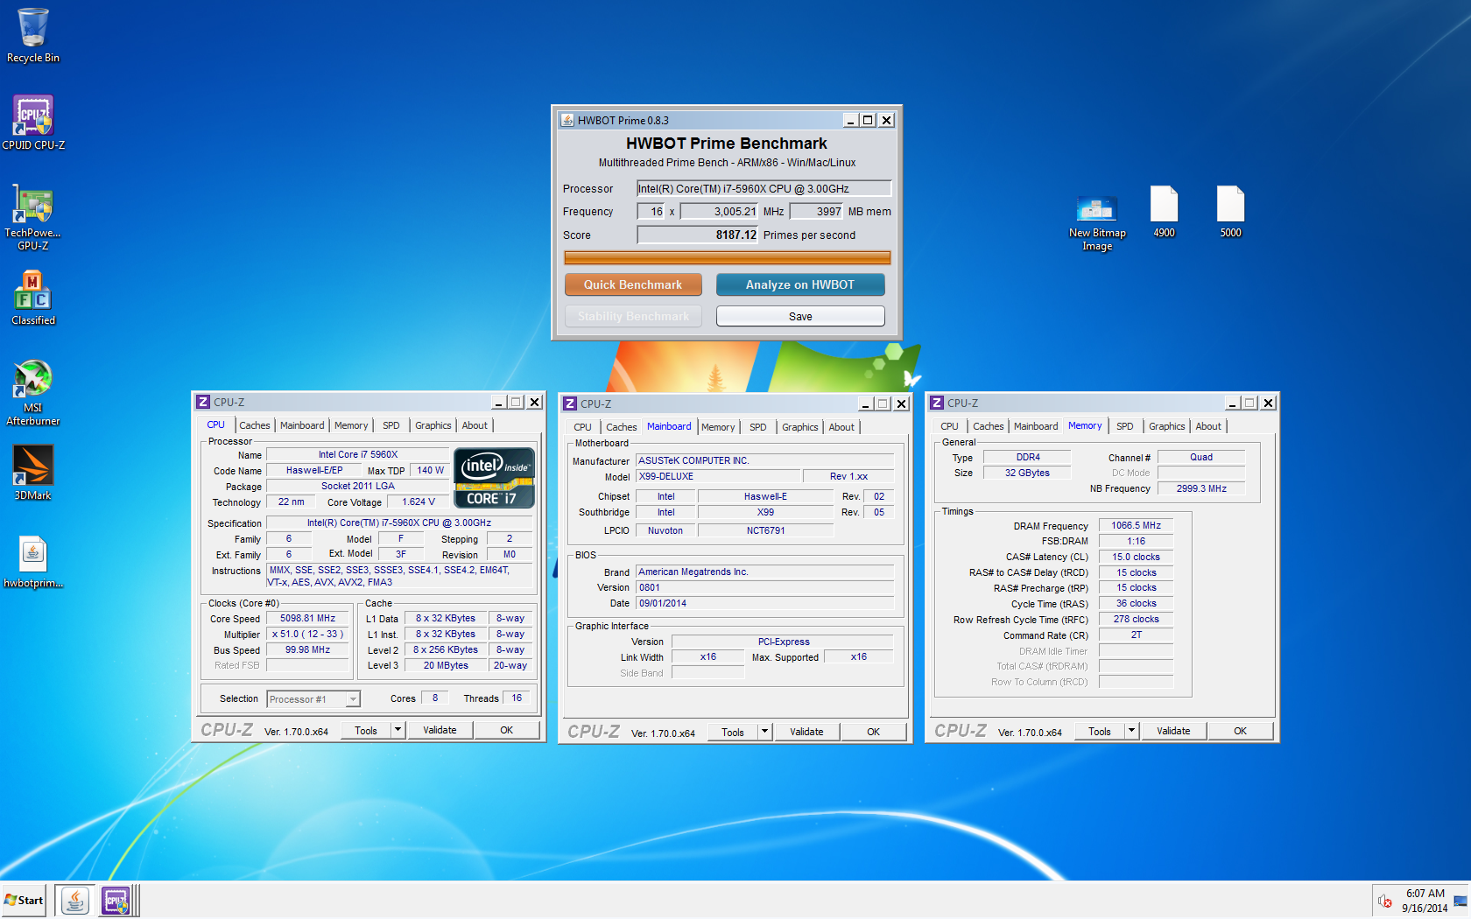This screenshot has width=1471, height=919.
Task: Click the Intel Core i7 logo
Action: 494,478
